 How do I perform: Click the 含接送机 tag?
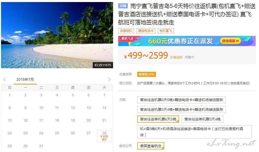click(126, 31)
